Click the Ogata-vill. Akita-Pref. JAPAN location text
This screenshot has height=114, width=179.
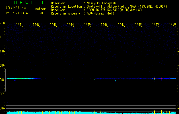pos(127,7)
